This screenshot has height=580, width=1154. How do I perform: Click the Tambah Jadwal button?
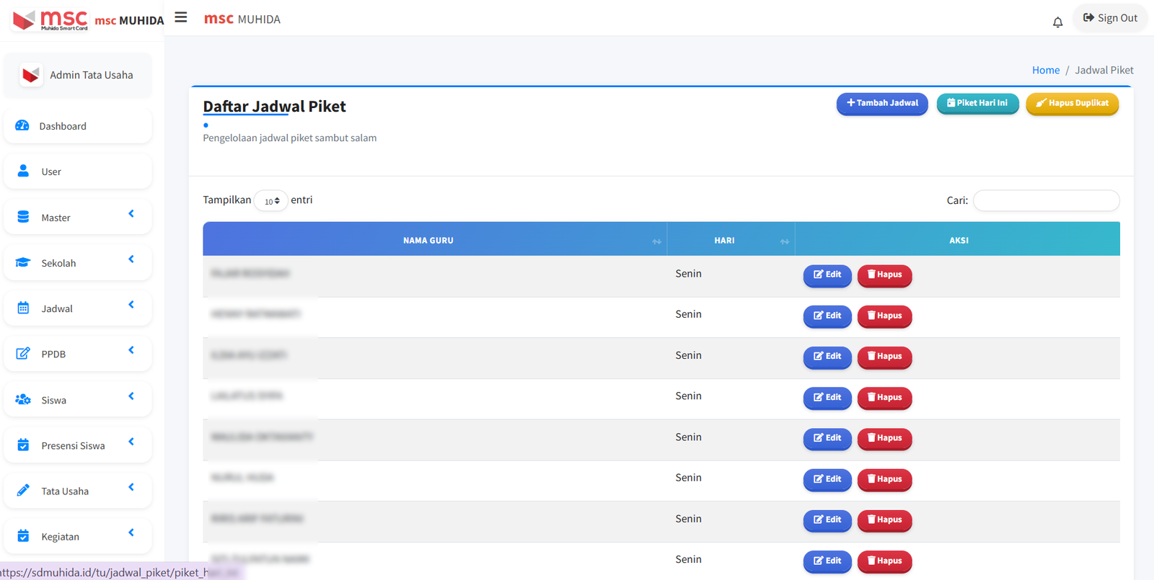tap(881, 103)
